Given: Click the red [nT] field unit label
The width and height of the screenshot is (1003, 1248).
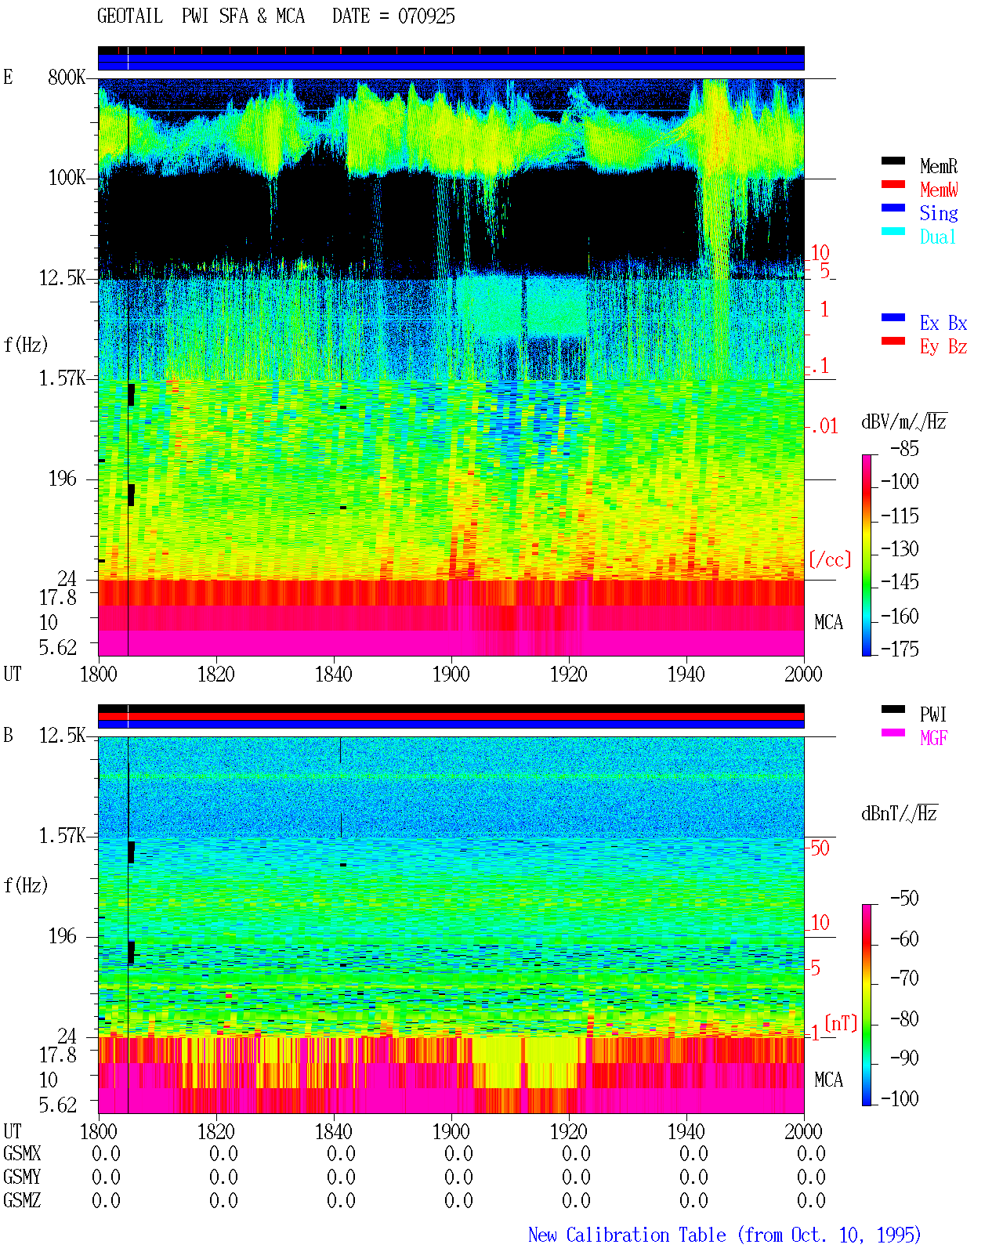Looking at the screenshot, I should (842, 1023).
